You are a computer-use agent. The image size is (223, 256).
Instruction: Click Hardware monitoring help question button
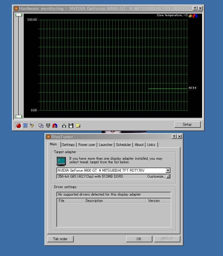[x=195, y=8]
